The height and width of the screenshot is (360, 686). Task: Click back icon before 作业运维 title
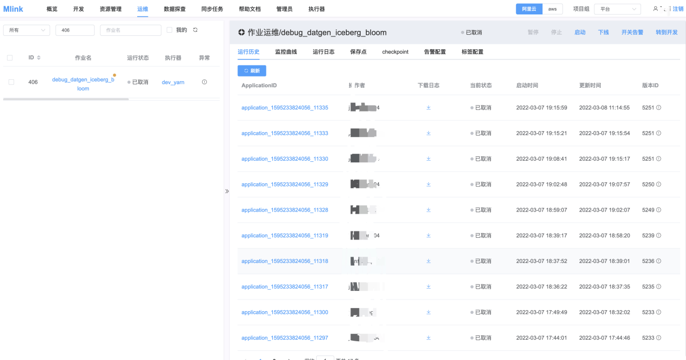click(x=242, y=33)
